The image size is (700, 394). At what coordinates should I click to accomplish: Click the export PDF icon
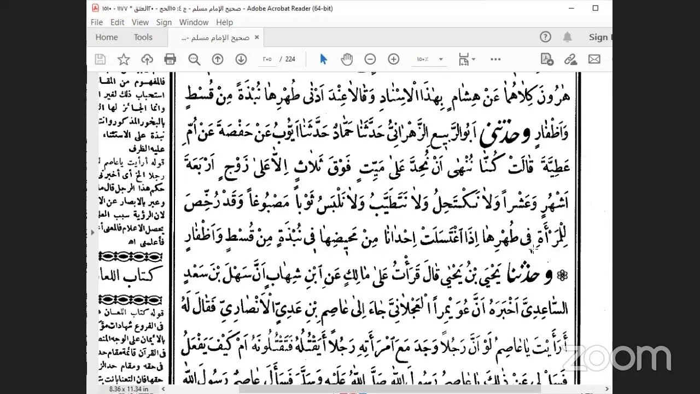coord(547,59)
